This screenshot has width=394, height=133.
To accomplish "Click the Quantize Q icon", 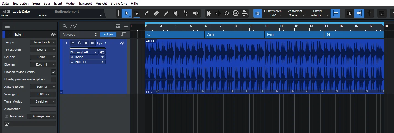I will [x=227, y=13].
